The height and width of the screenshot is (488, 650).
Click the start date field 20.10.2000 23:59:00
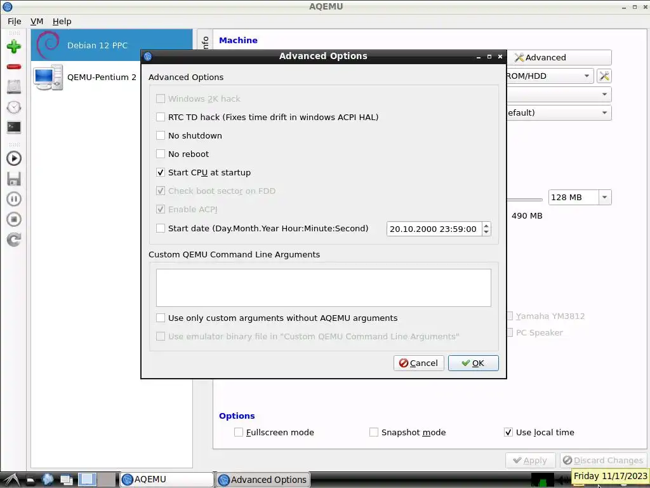click(434, 229)
